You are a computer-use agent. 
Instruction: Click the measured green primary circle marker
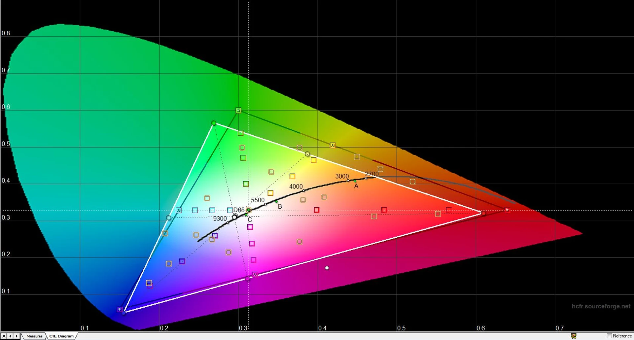(x=214, y=123)
